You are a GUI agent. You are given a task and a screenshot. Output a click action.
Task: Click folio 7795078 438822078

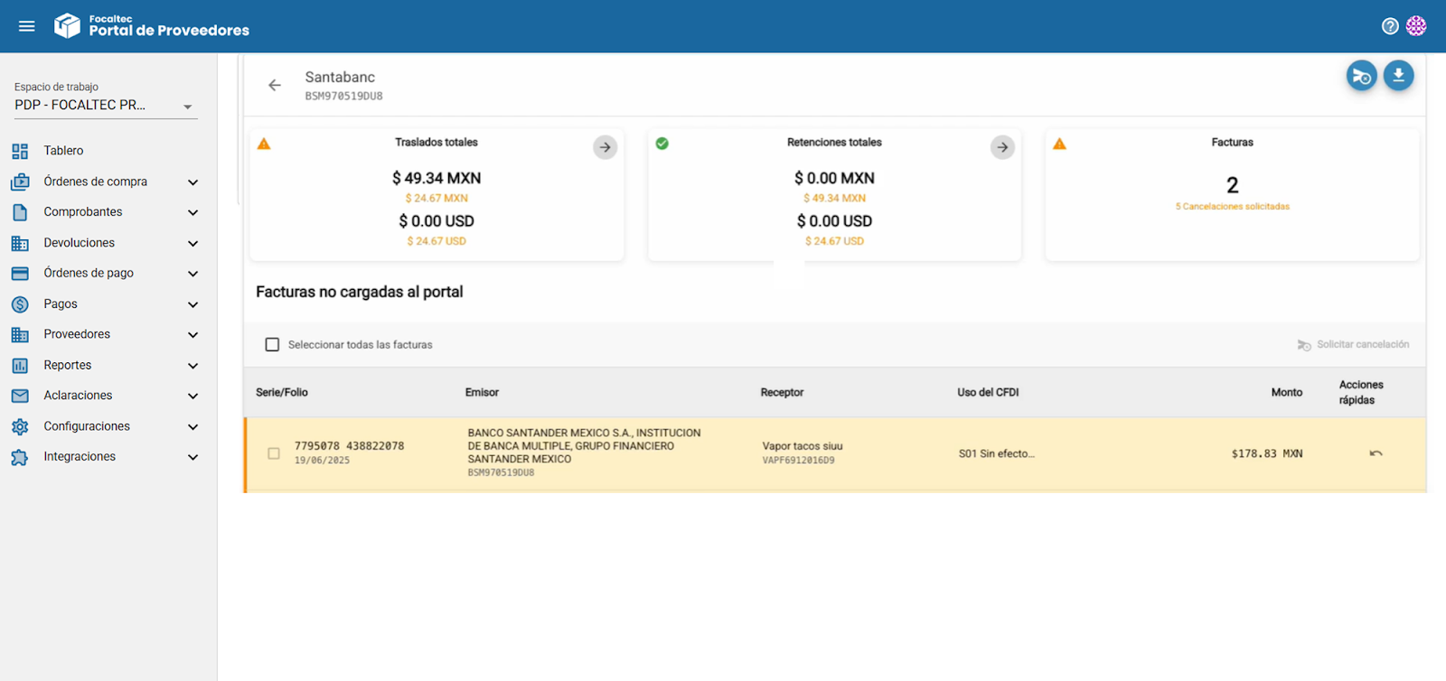(349, 446)
